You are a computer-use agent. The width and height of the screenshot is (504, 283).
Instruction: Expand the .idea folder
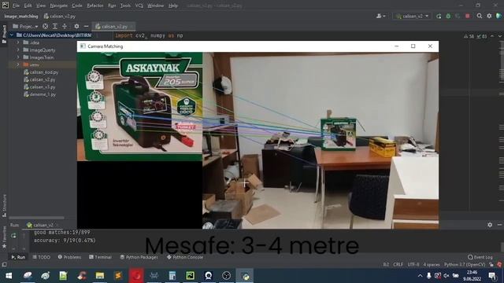18,42
